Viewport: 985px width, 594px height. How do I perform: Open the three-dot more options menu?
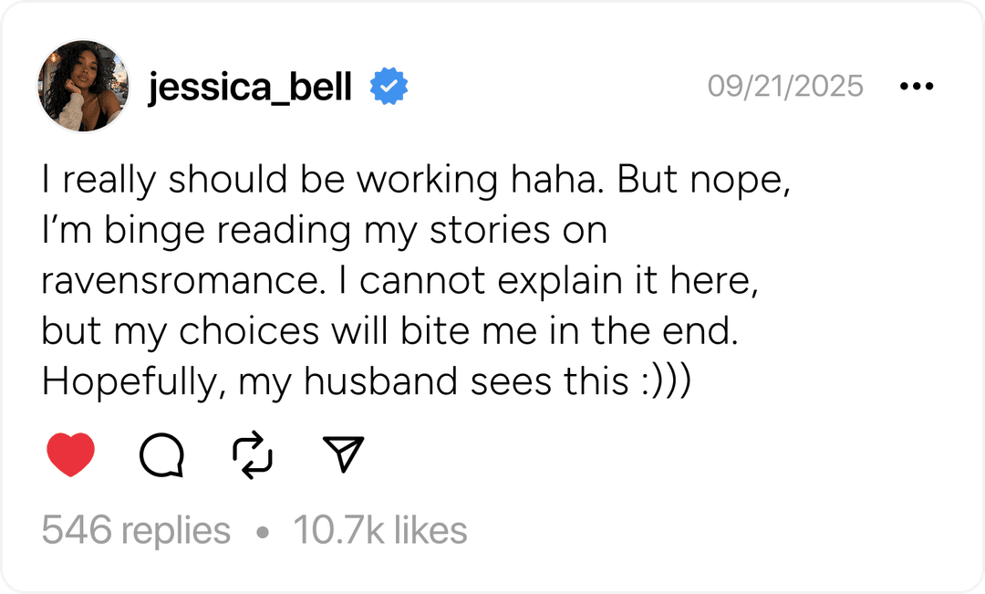click(916, 87)
